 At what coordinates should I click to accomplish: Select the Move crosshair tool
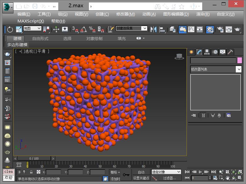[x=56, y=29]
